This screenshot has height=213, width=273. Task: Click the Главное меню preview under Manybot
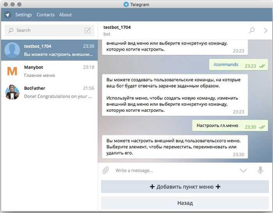point(39,75)
